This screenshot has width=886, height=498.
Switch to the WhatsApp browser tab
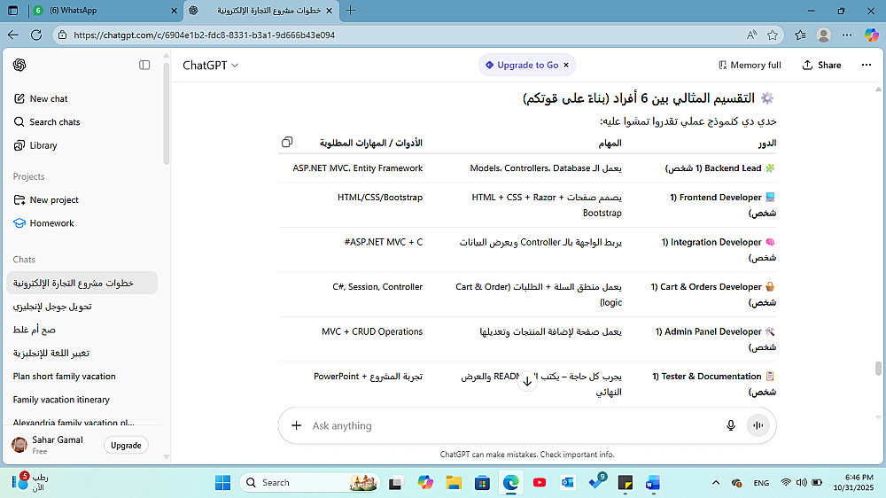(105, 10)
